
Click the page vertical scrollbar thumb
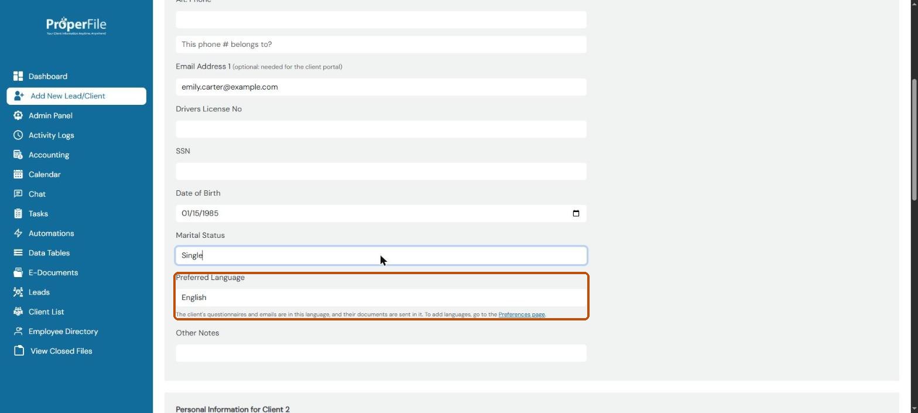(914, 141)
